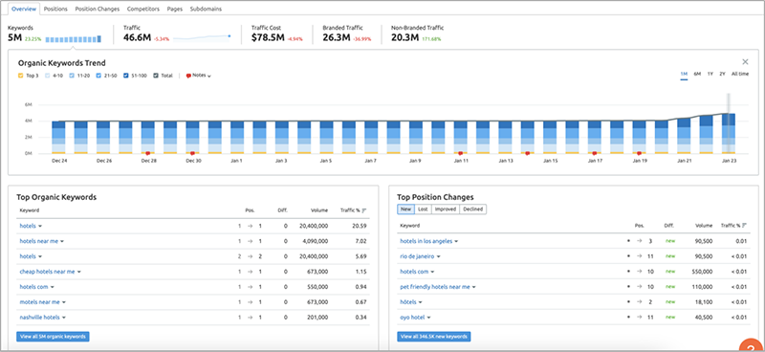Open dropdown arrow next to hotels near me
Screen dimensions: 765x352
pyautogui.click(x=62, y=241)
